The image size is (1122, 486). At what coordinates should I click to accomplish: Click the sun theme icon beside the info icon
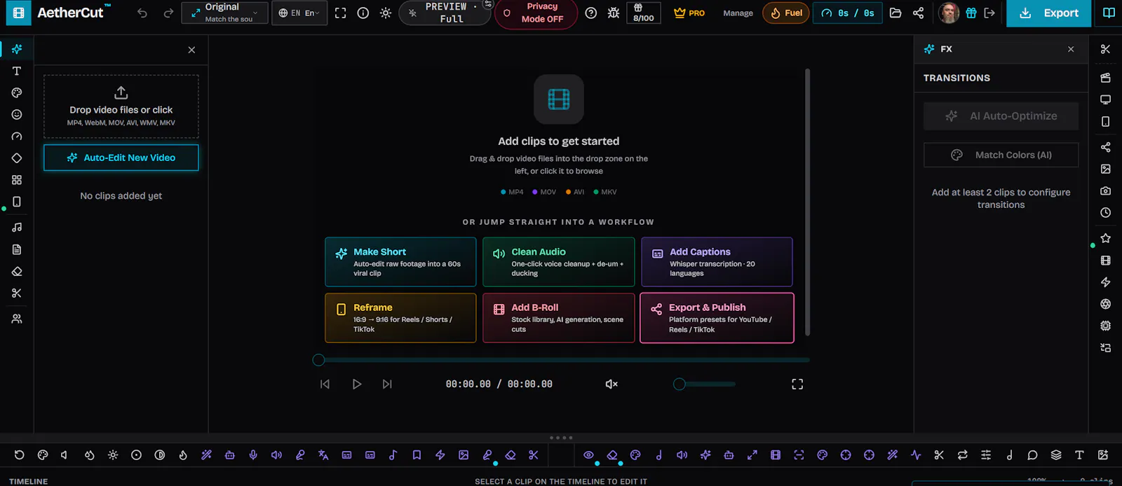386,13
